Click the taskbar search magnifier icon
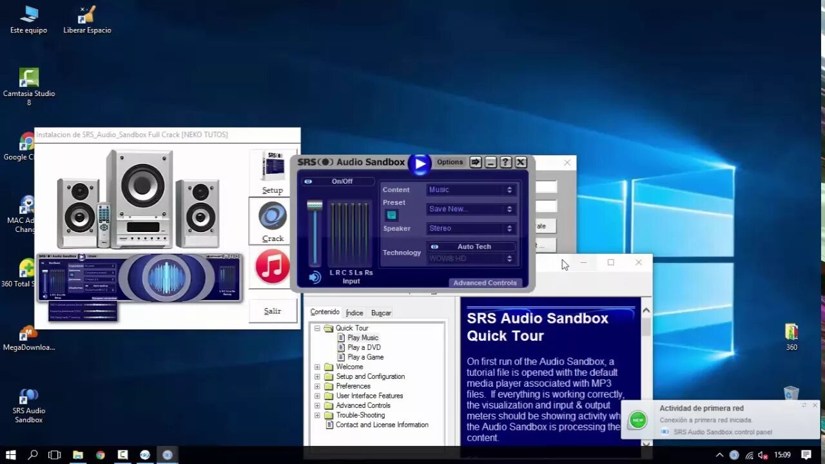Image resolution: width=825 pixels, height=464 pixels. point(33,455)
